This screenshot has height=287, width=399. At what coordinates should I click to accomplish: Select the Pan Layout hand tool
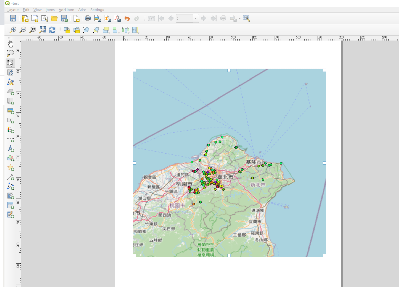tap(10, 44)
